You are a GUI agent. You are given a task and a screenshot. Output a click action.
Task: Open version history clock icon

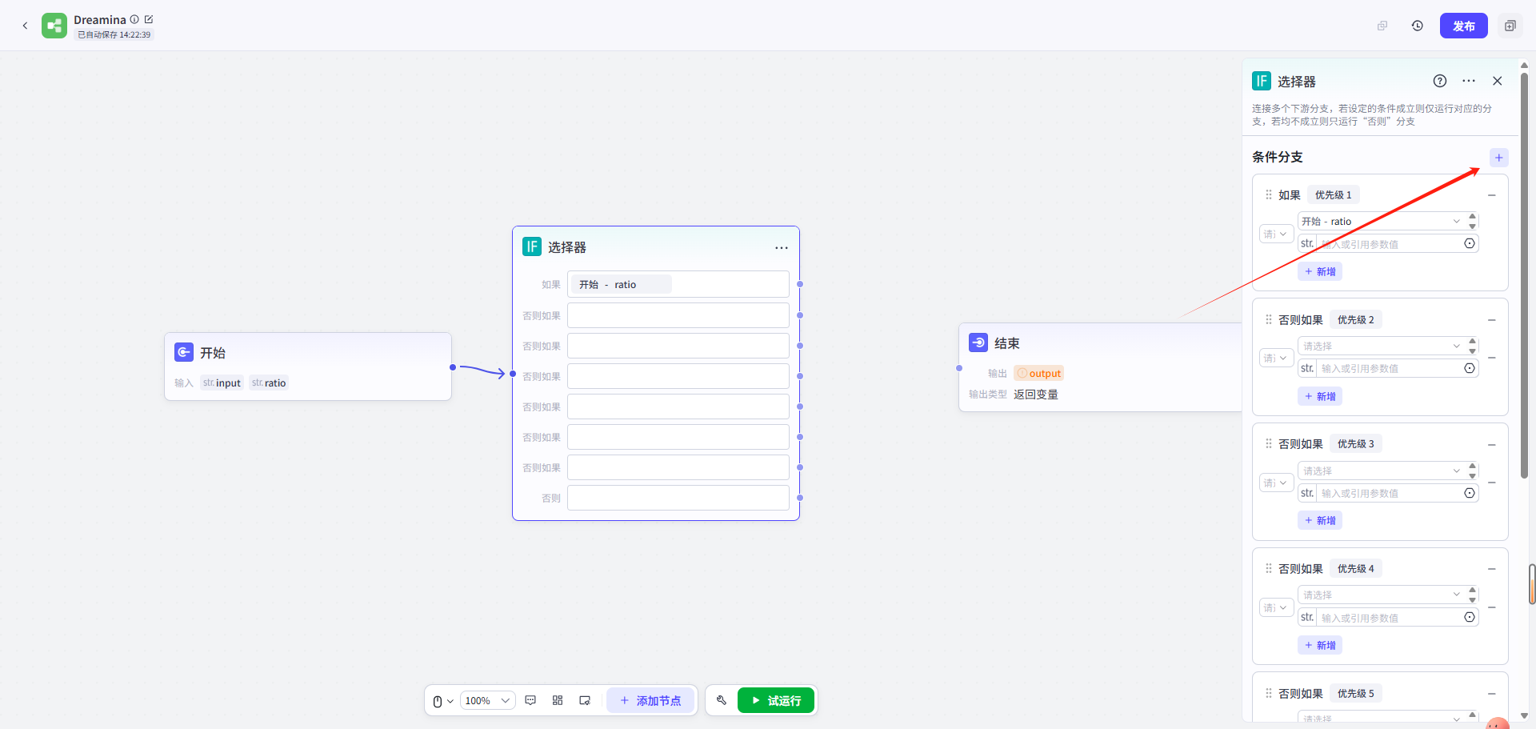tap(1418, 26)
